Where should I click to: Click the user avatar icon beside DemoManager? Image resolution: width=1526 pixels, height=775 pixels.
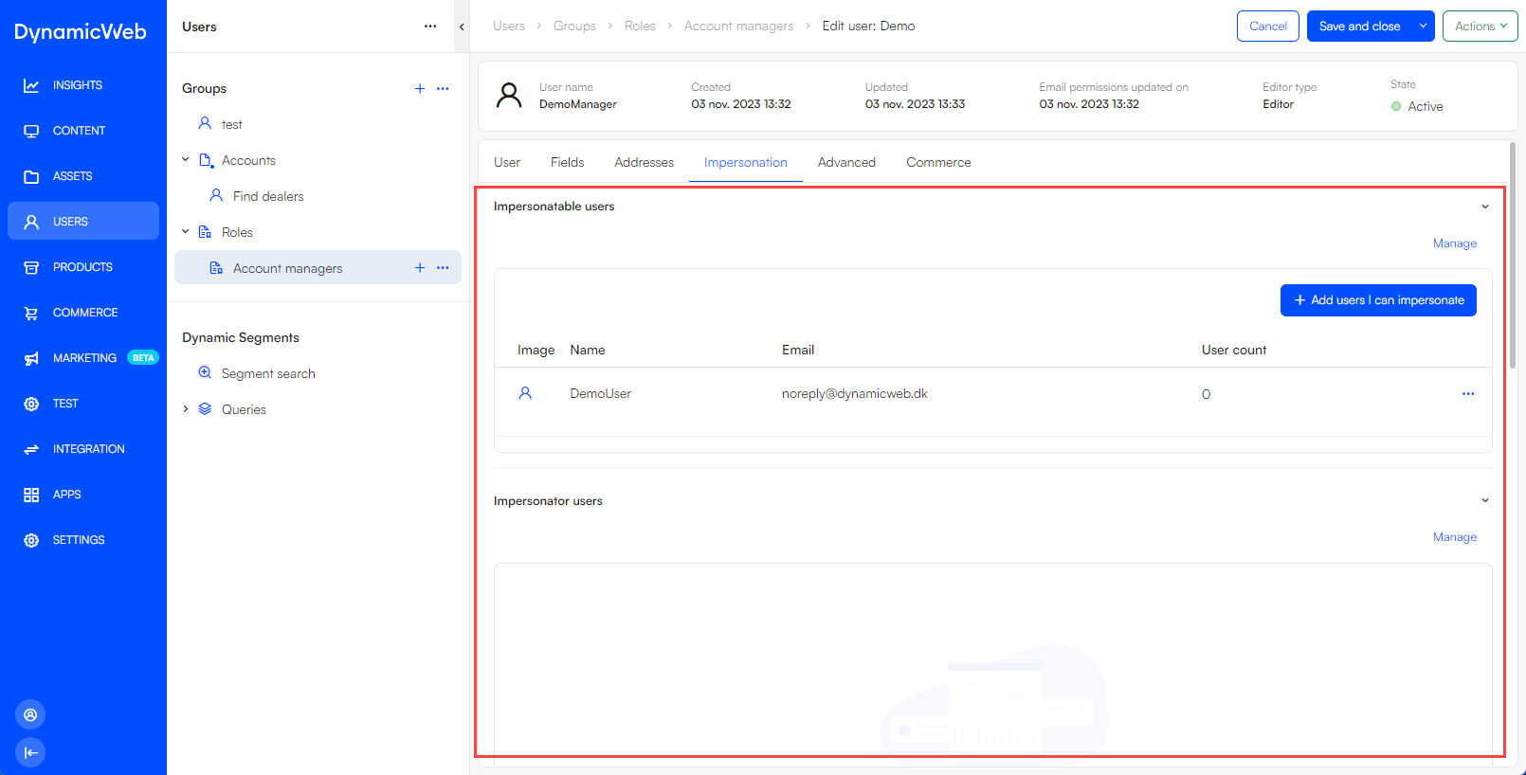click(509, 95)
